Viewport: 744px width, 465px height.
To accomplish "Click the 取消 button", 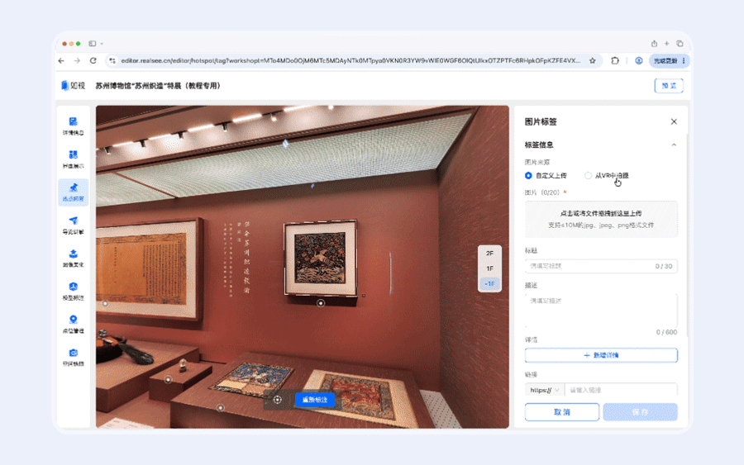I will pos(562,412).
